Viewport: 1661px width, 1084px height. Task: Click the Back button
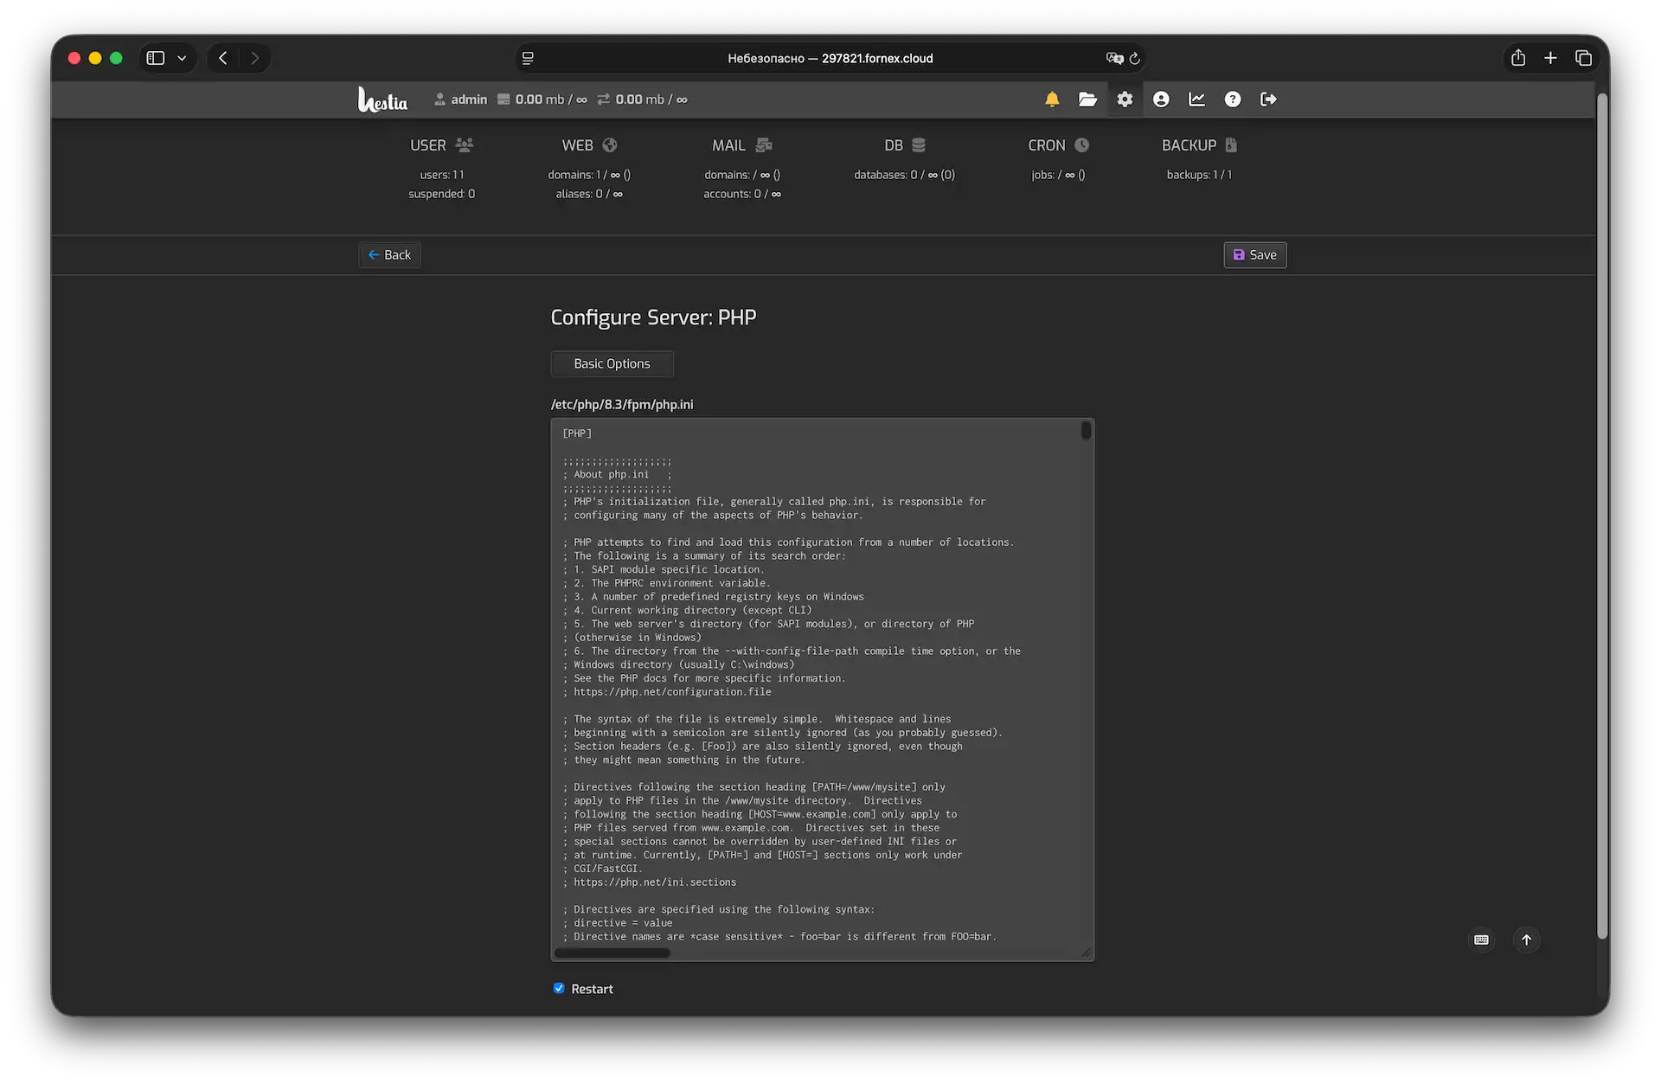pyautogui.click(x=389, y=254)
